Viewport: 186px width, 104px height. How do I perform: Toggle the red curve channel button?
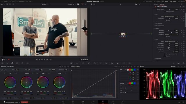130,70
